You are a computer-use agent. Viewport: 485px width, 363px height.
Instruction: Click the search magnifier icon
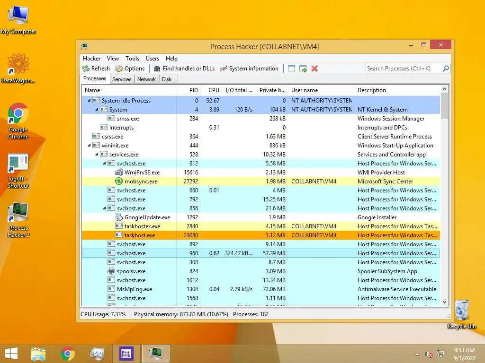click(446, 69)
